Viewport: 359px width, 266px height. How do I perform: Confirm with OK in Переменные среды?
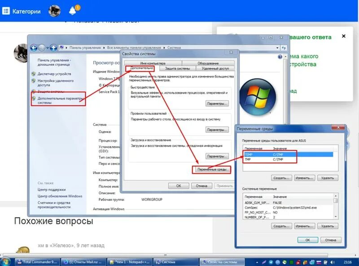pos(308,240)
